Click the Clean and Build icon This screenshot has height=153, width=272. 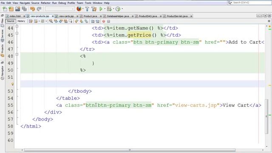(94, 9)
